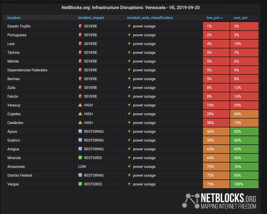Open the NetBlocks.org dashboard panel title
Screen dimensions: 267x214
pos(131,7)
